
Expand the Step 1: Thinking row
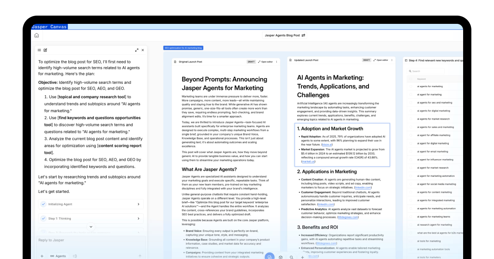(x=137, y=219)
